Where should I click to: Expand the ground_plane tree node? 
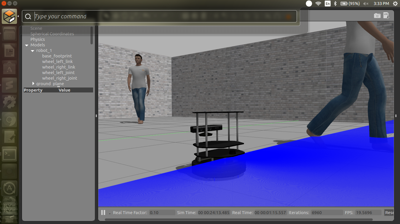[x=33, y=83]
